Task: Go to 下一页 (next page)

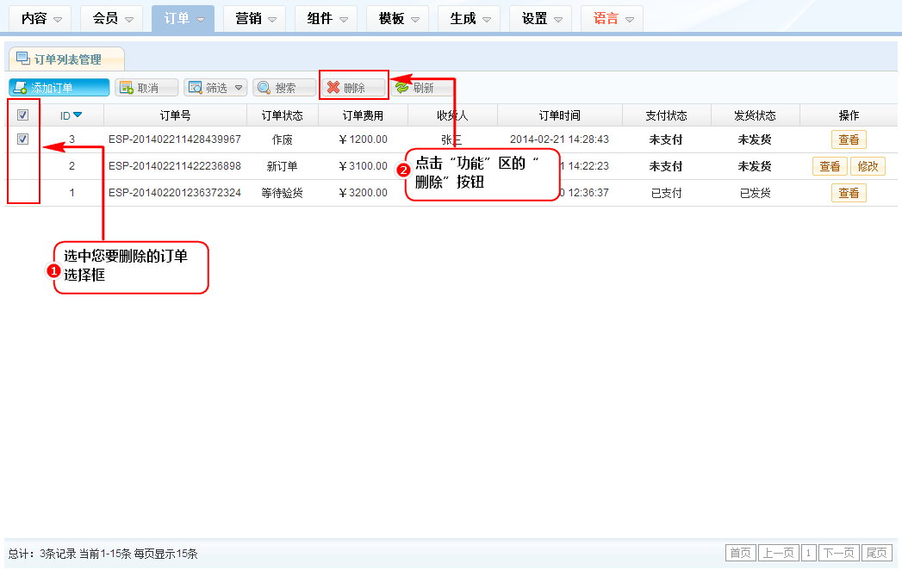Action: point(838,553)
